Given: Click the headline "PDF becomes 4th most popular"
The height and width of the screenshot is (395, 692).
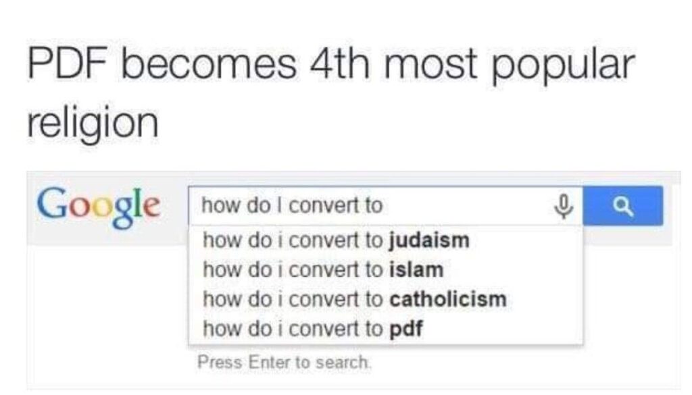Looking at the screenshot, I should pyautogui.click(x=330, y=64).
